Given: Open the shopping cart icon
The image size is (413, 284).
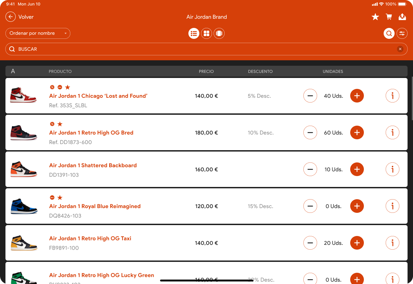Looking at the screenshot, I should pos(389,17).
